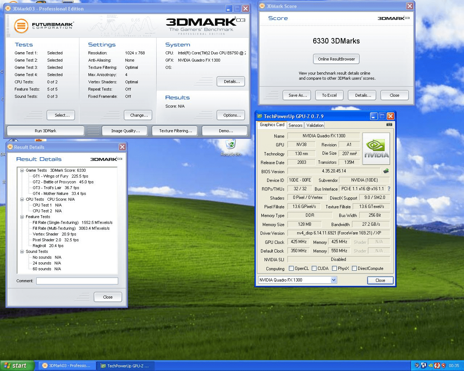Click the Comment input field
The height and width of the screenshot is (371, 464).
pyautogui.click(x=77, y=281)
